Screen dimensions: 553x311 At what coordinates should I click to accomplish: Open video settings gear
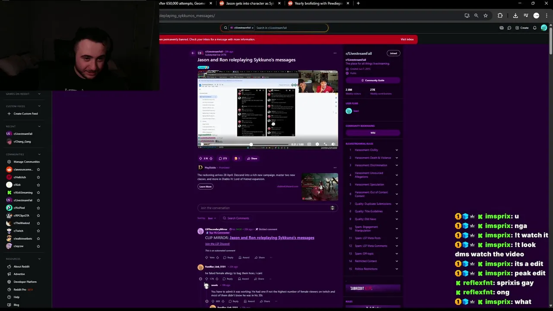(x=317, y=144)
